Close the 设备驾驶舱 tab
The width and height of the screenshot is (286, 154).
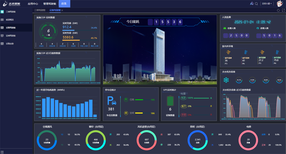pos(62,10)
